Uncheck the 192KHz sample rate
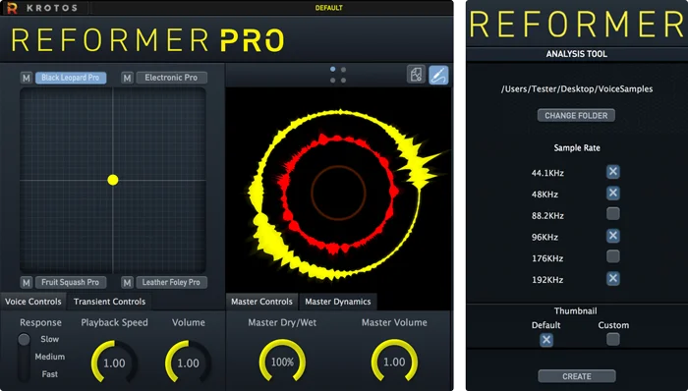Image resolution: width=688 pixels, height=391 pixels. [613, 278]
